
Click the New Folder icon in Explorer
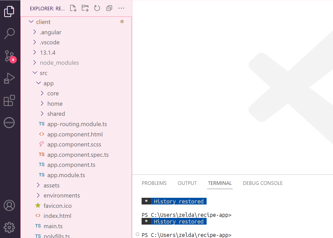point(85,8)
